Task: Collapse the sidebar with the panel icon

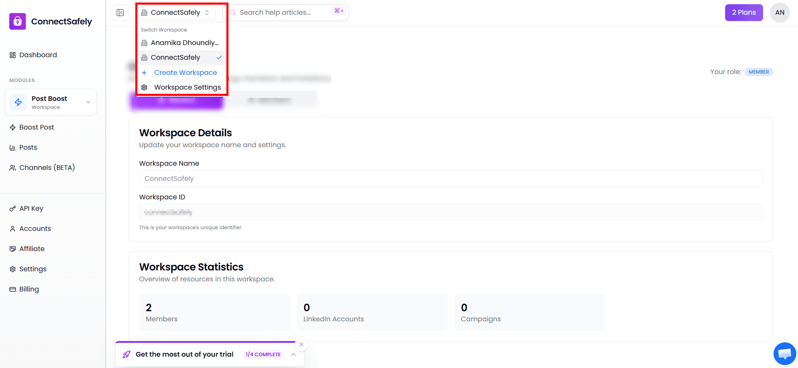Action: pyautogui.click(x=120, y=13)
